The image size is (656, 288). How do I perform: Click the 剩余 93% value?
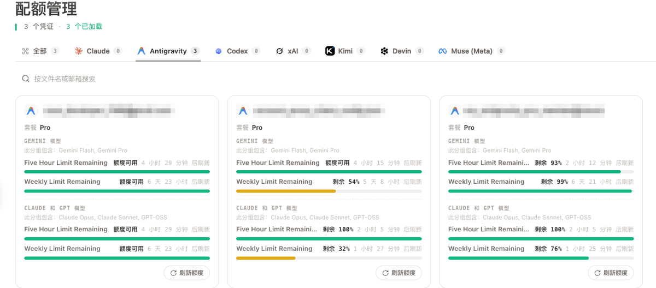(548, 163)
